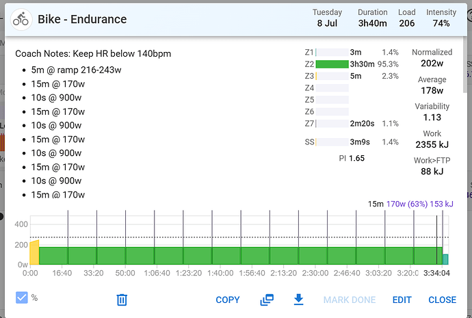Click the Load 206 header value

click(407, 23)
